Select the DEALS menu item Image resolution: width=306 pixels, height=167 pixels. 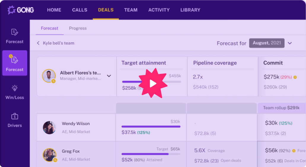pos(106,10)
